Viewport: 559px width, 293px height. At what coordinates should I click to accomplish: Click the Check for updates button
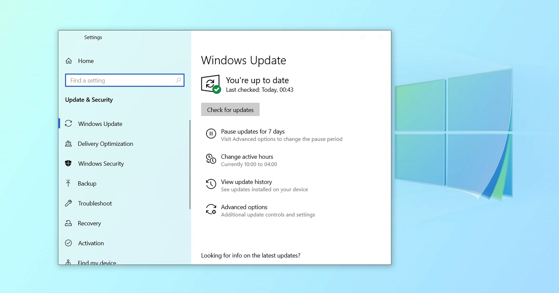(230, 110)
